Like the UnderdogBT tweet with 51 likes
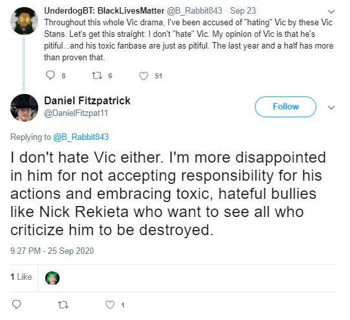350x320 pixels. click(144, 76)
